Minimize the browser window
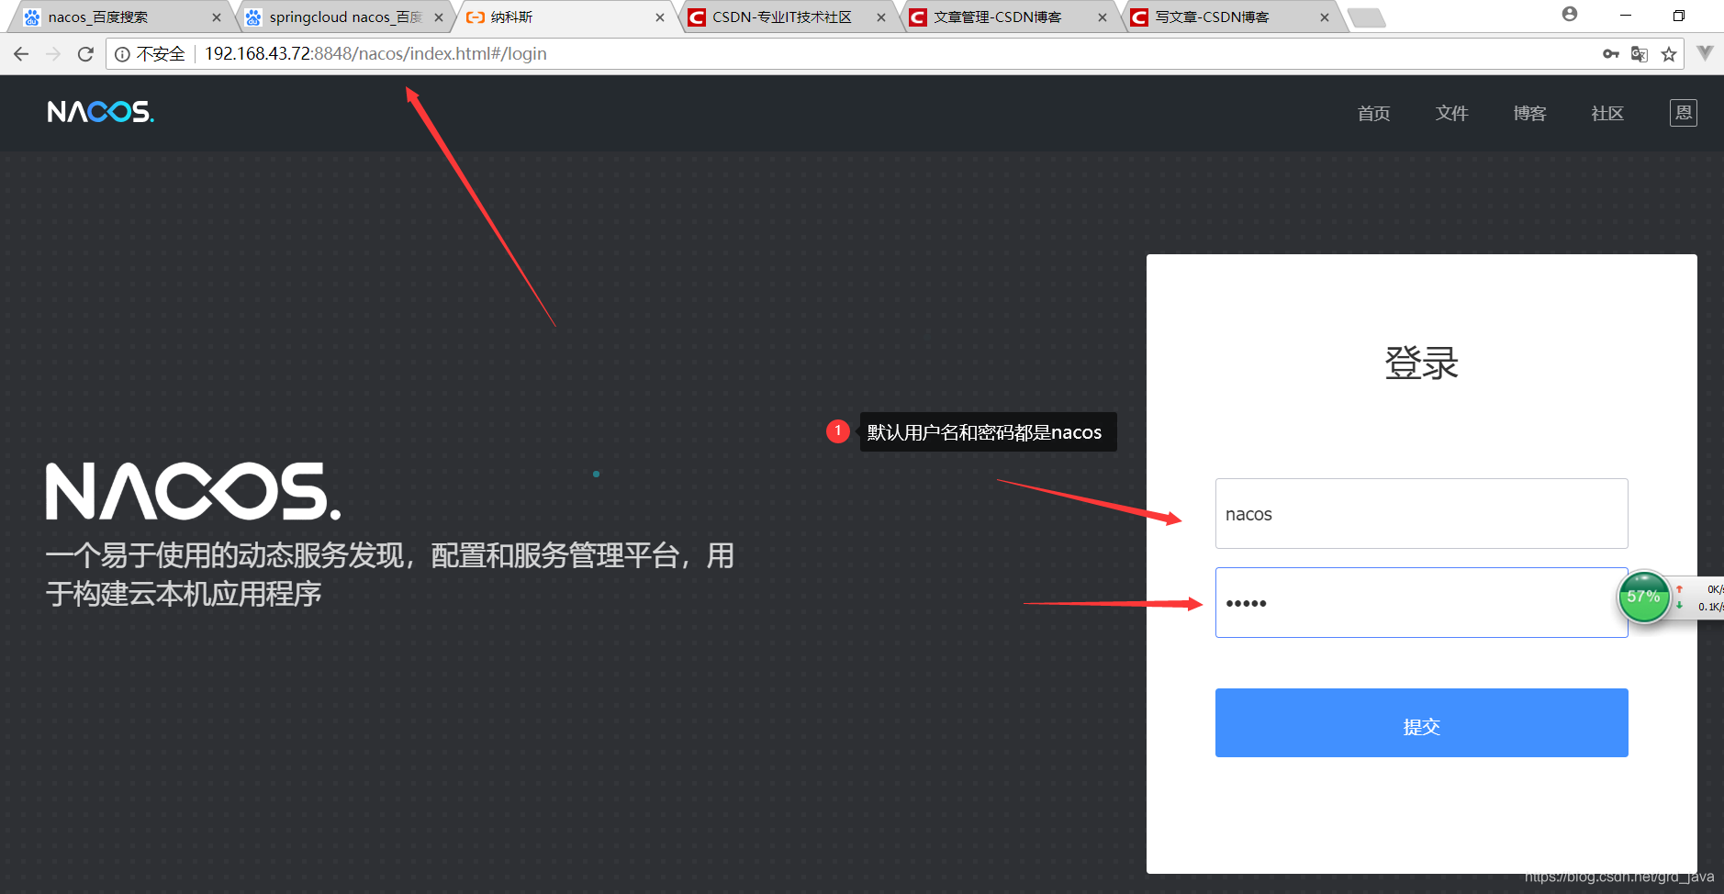 pyautogui.click(x=1625, y=16)
